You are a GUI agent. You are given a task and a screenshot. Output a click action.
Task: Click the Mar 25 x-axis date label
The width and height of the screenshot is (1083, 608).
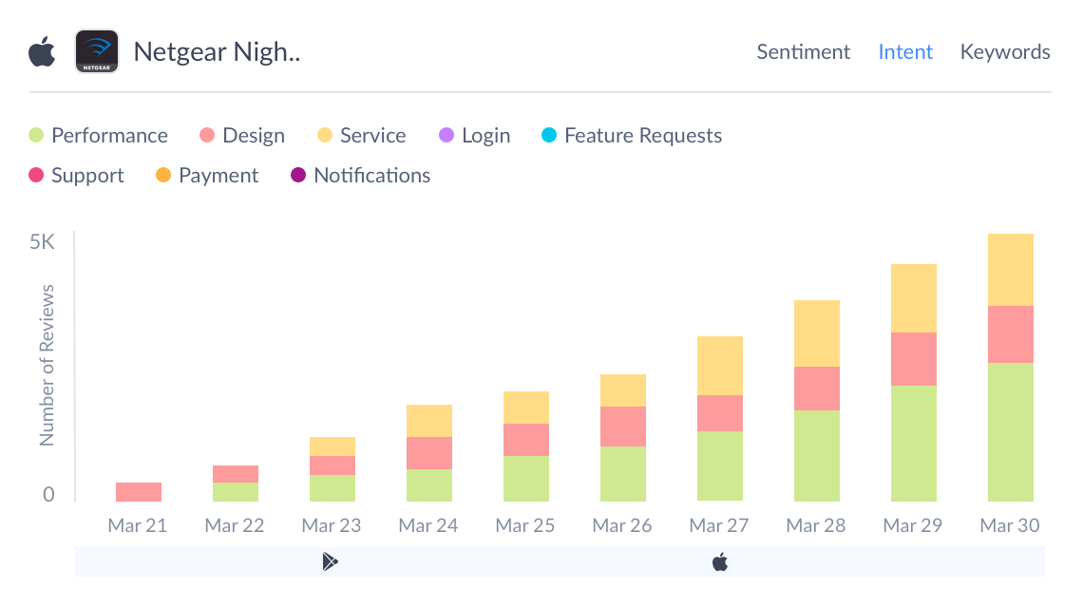click(x=525, y=525)
